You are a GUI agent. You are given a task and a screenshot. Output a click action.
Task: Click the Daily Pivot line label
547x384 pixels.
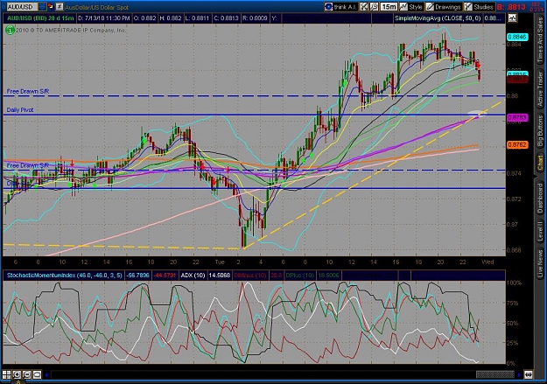[20, 110]
